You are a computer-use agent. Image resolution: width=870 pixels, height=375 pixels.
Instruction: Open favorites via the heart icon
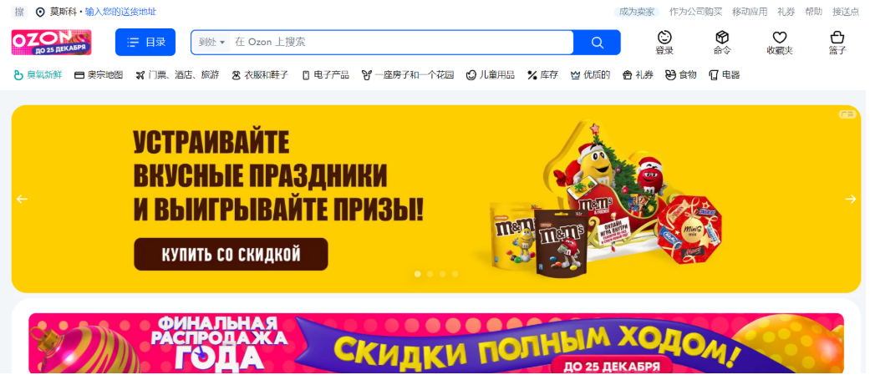pyautogui.click(x=780, y=38)
